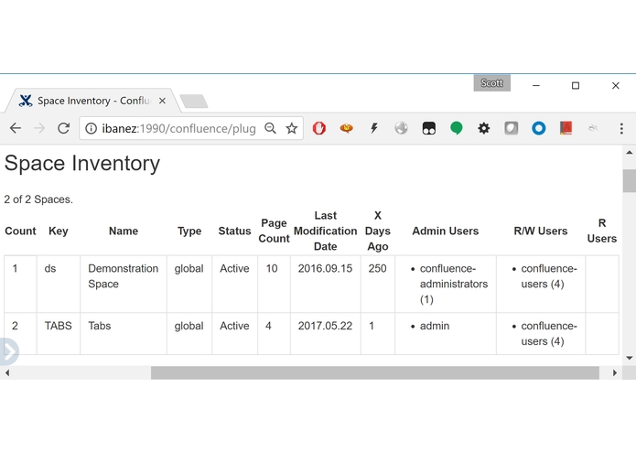Click the black gear extension icon
The height and width of the screenshot is (452, 636).
click(483, 128)
